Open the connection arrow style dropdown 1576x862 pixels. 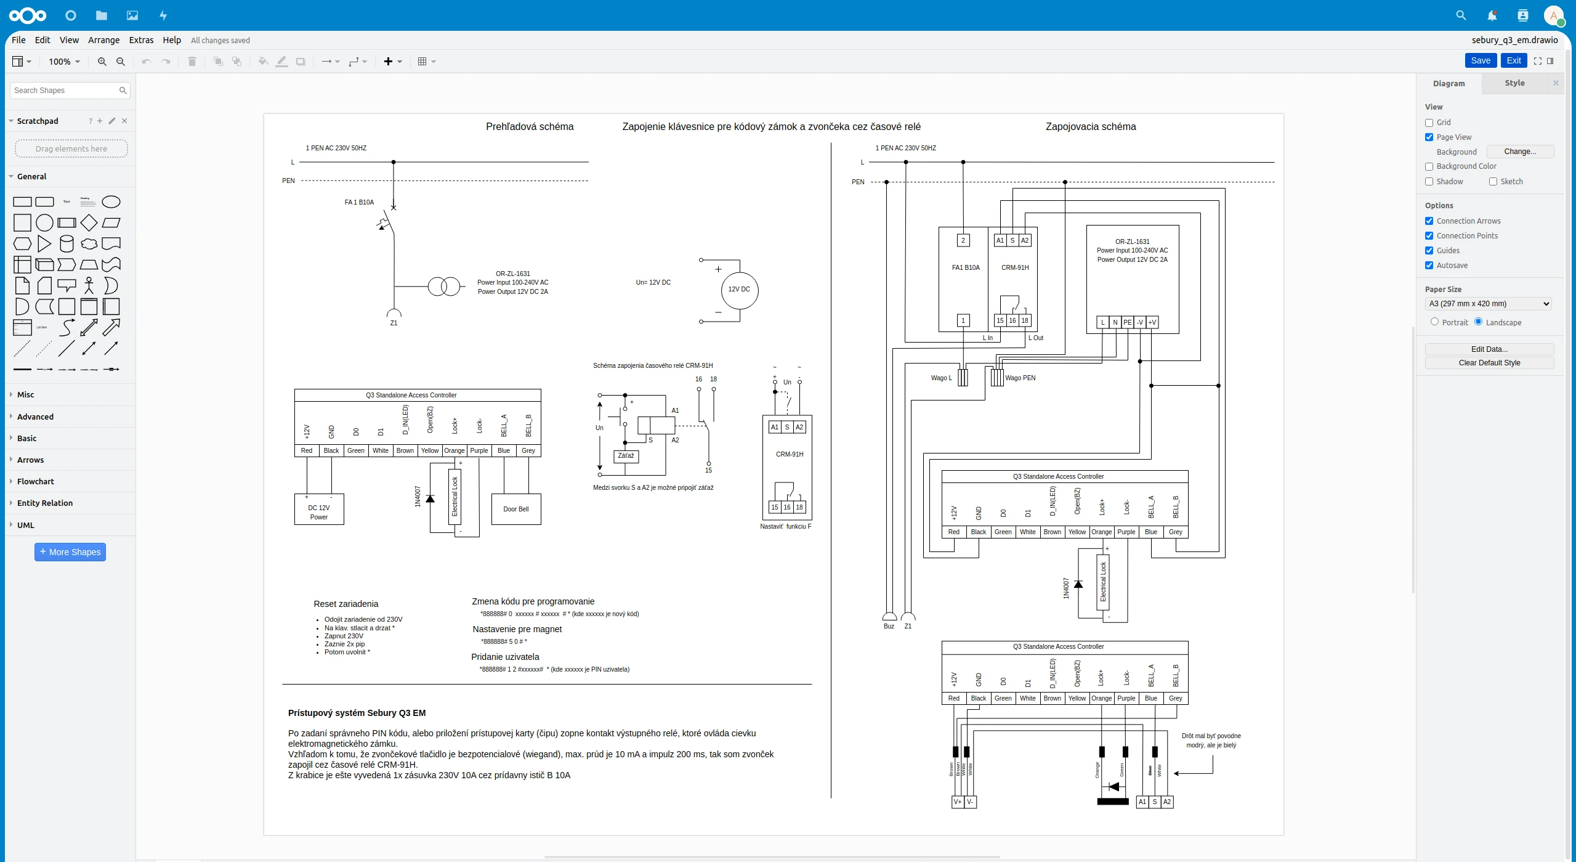point(331,62)
